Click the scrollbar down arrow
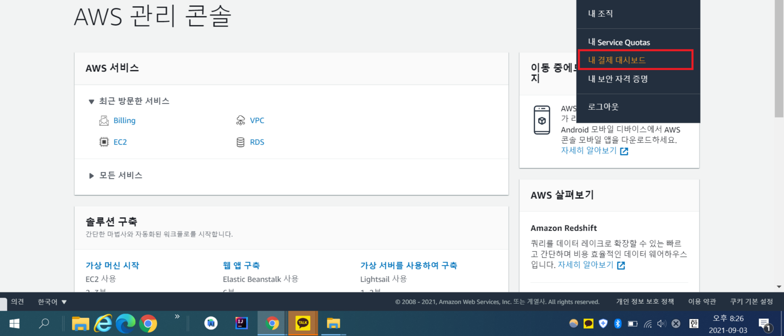Screen dimensions: 784x336 pos(779,287)
